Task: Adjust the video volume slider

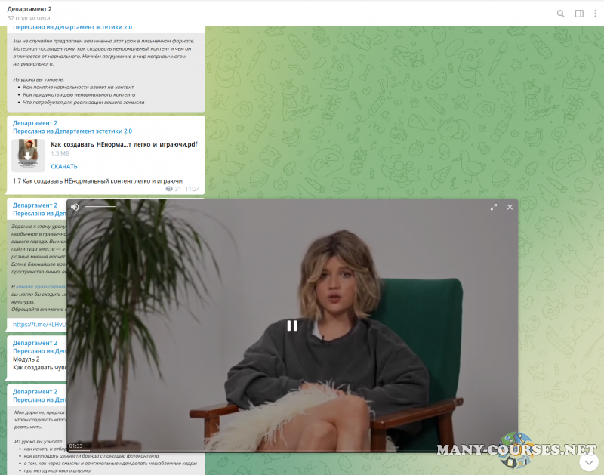Action: click(100, 207)
